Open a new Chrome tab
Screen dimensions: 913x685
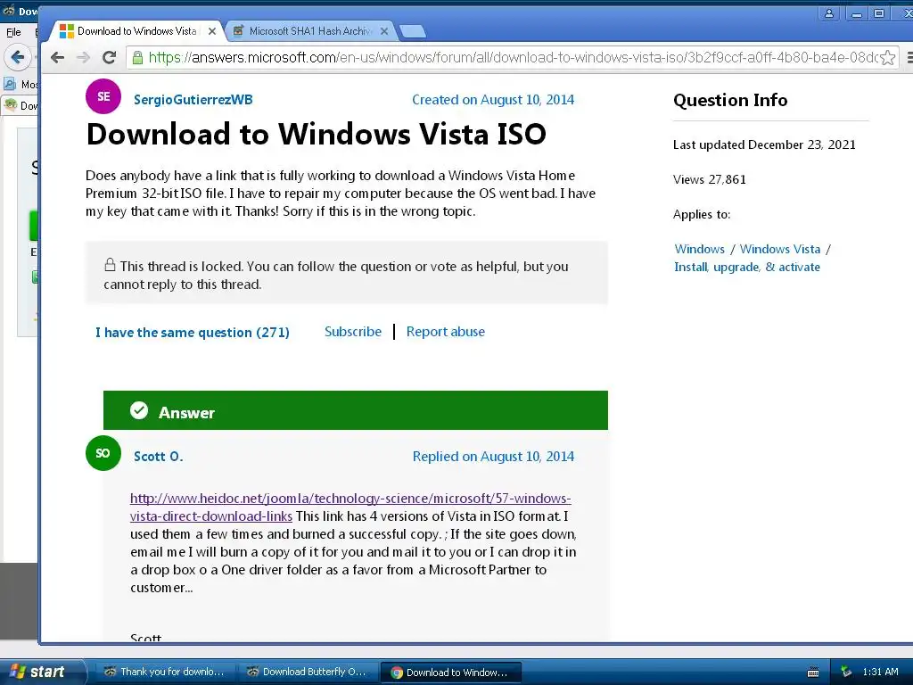click(x=413, y=31)
